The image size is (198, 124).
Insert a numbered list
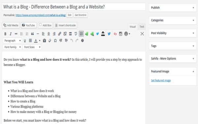click(27, 34)
